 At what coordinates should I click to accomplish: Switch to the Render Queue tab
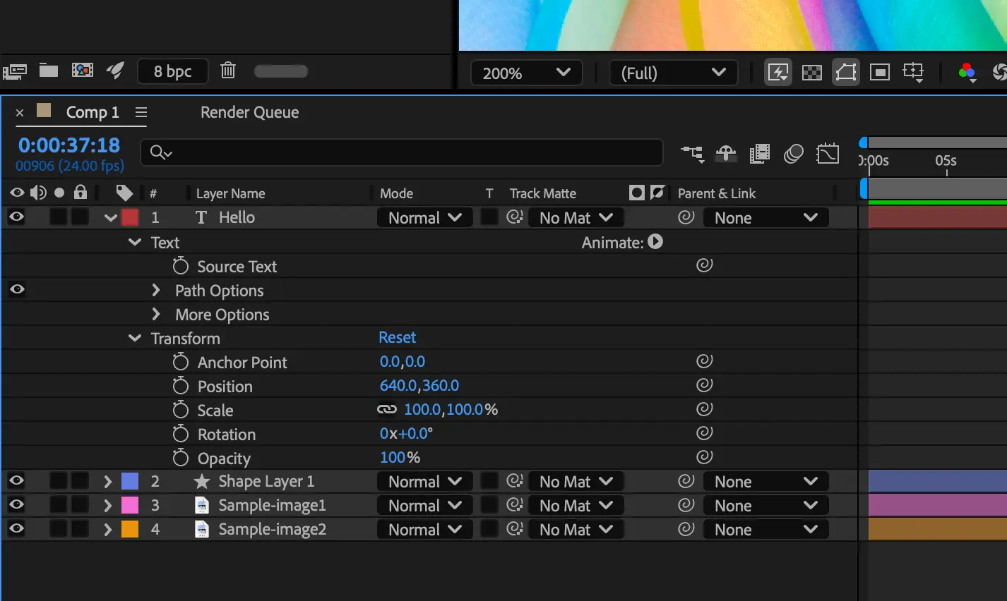tap(249, 112)
